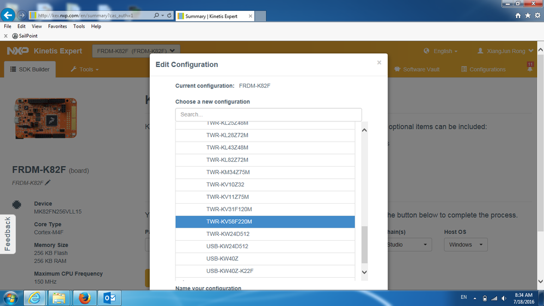Close the SailPoint toolbar with X
Viewport: 544px width, 306px height.
[x=5, y=36]
